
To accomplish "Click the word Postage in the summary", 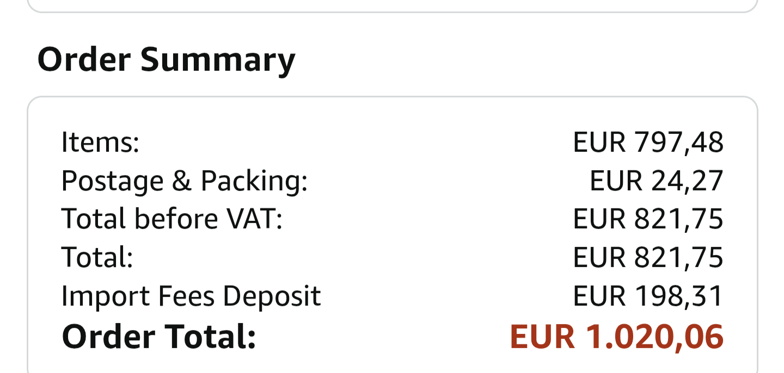I will [112, 181].
